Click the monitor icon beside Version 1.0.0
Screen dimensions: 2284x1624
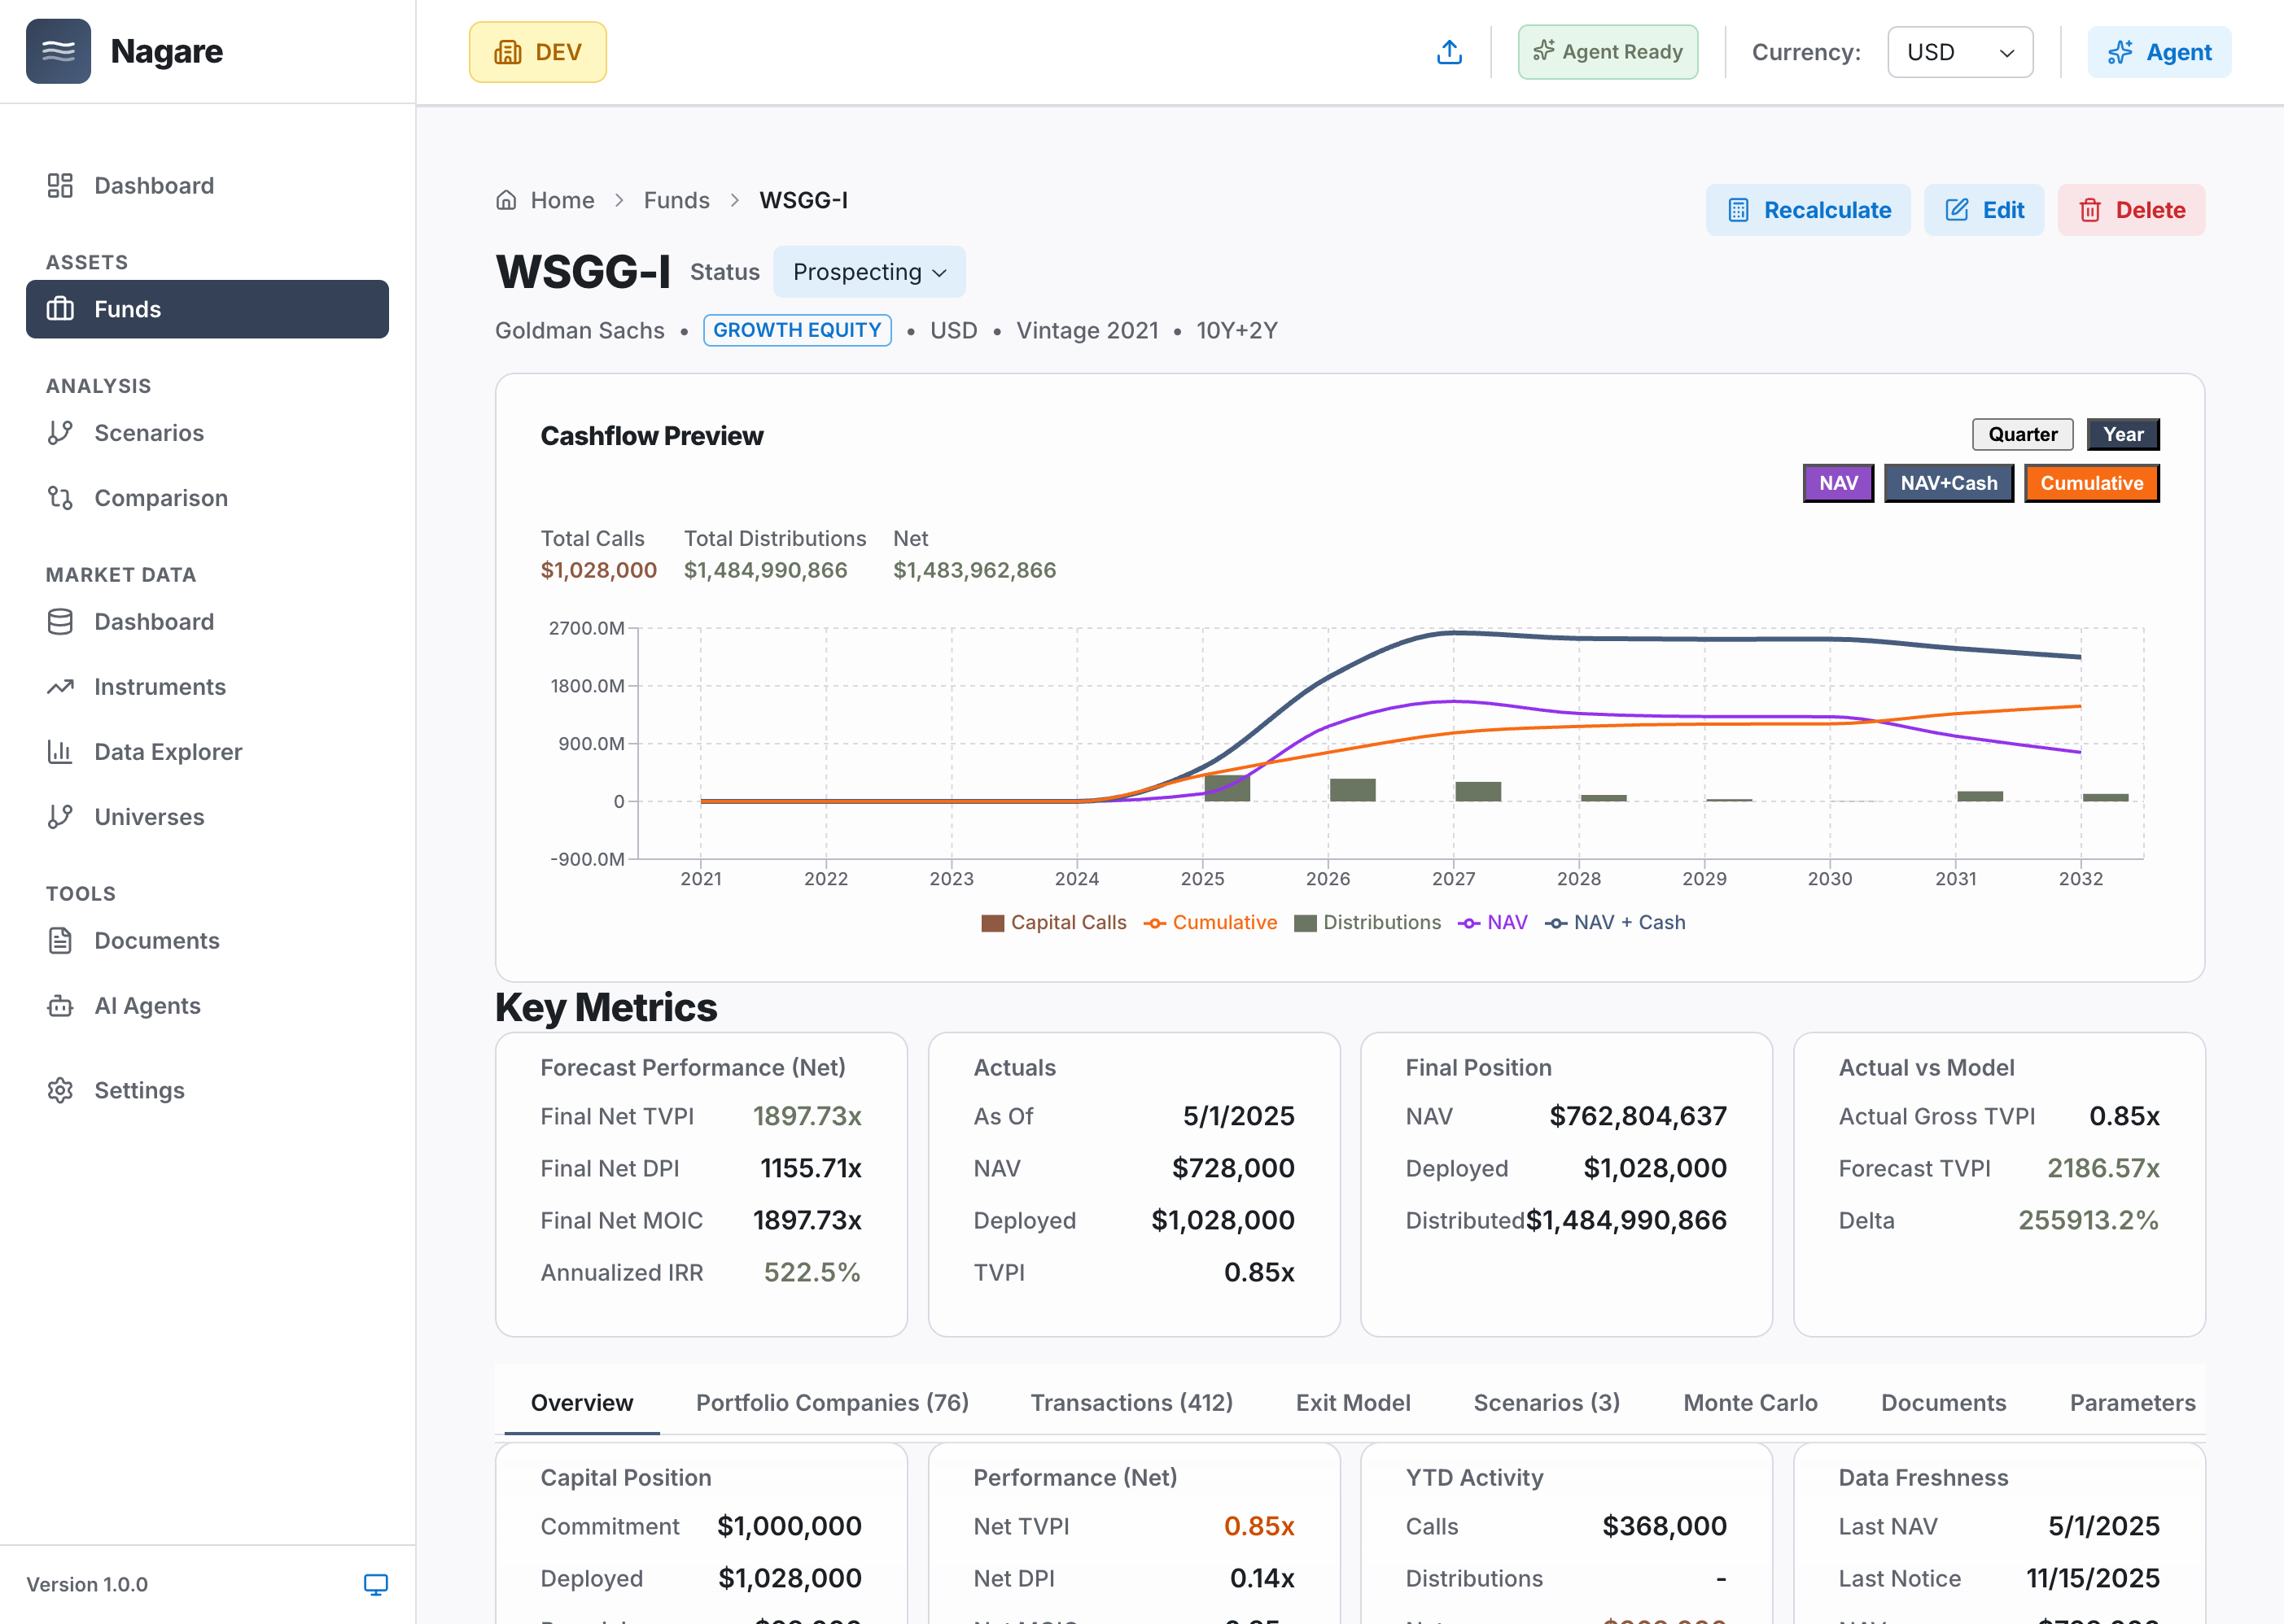[375, 1584]
